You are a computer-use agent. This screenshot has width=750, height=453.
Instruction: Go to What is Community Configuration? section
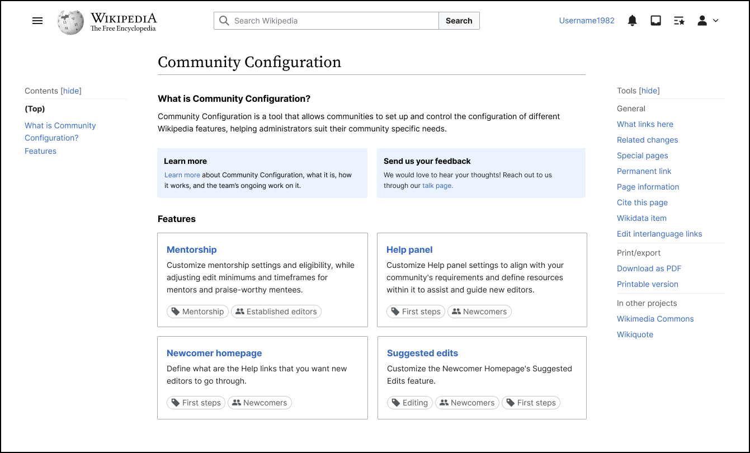point(60,131)
